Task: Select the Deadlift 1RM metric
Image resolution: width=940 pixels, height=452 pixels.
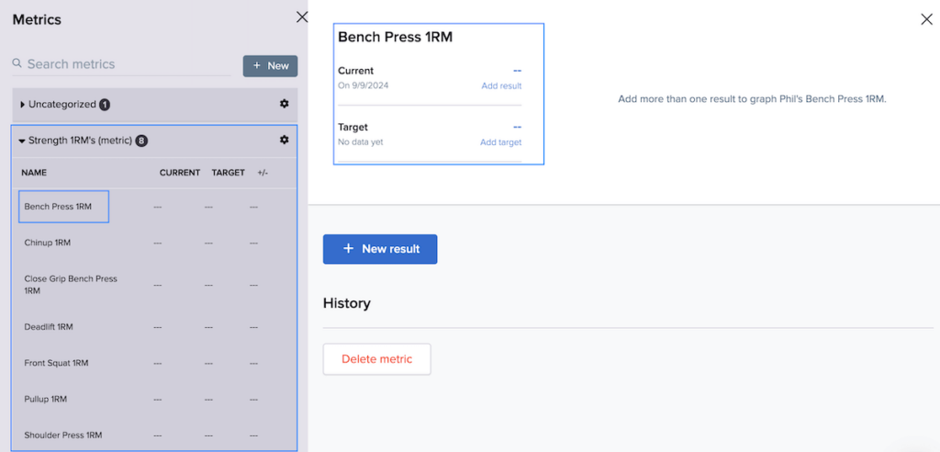Action: pos(49,326)
